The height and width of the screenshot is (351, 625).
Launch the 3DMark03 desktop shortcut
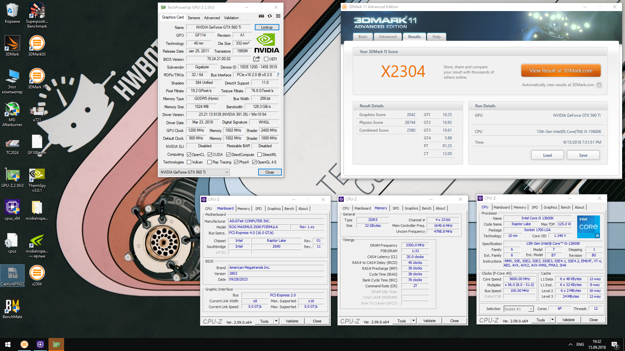click(x=37, y=46)
